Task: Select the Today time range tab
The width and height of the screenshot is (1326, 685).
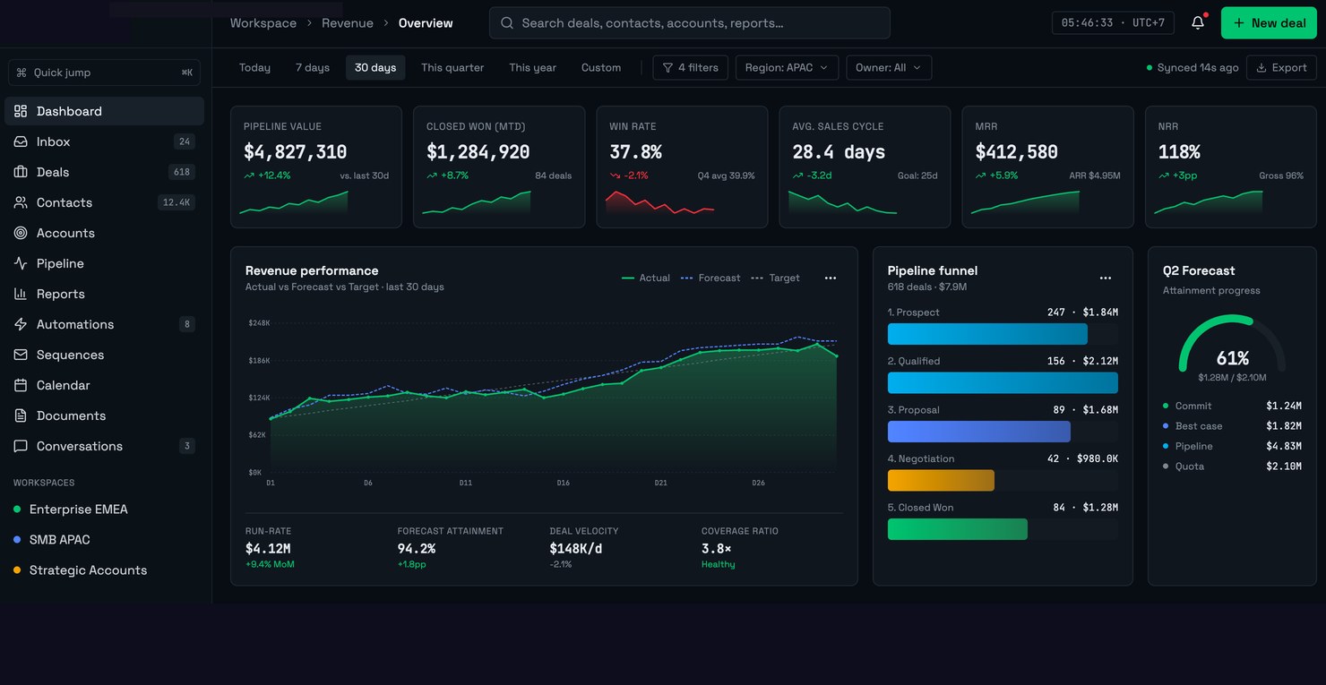Action: click(x=254, y=68)
